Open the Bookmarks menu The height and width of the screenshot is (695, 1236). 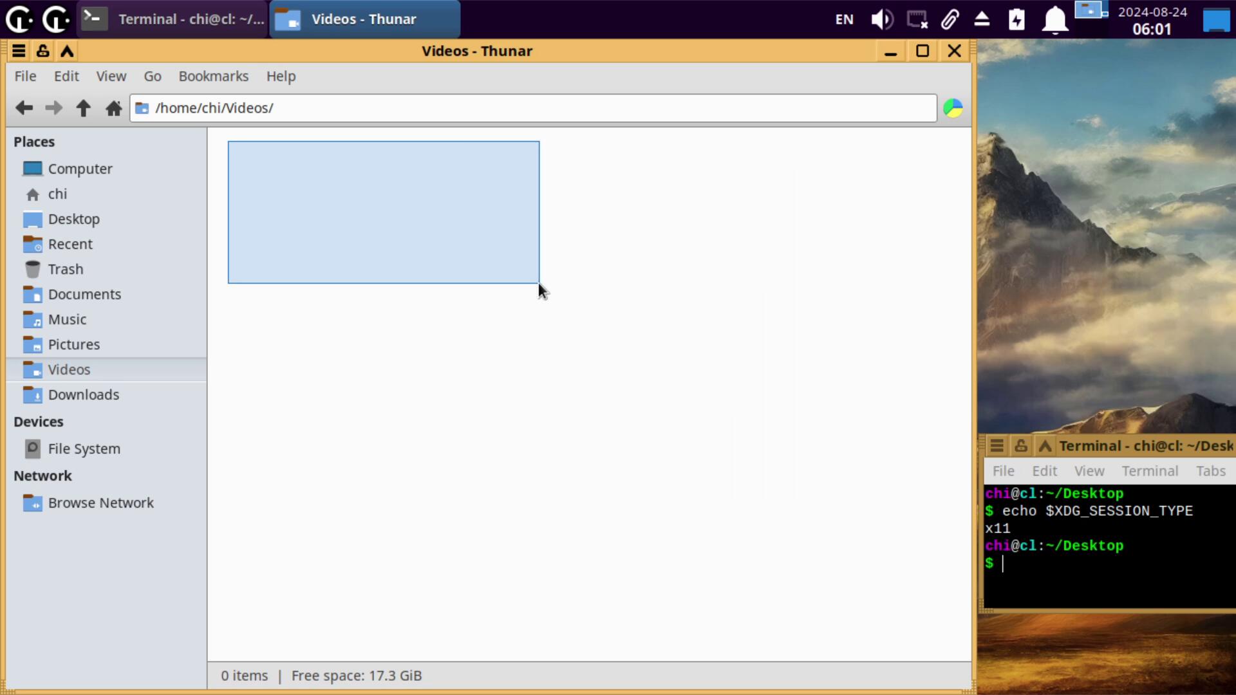pos(213,76)
